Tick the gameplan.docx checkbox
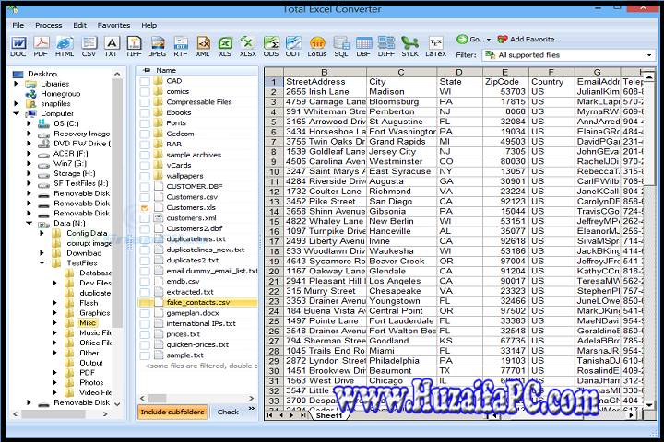Screen dimensions: 664x442 pos(145,313)
